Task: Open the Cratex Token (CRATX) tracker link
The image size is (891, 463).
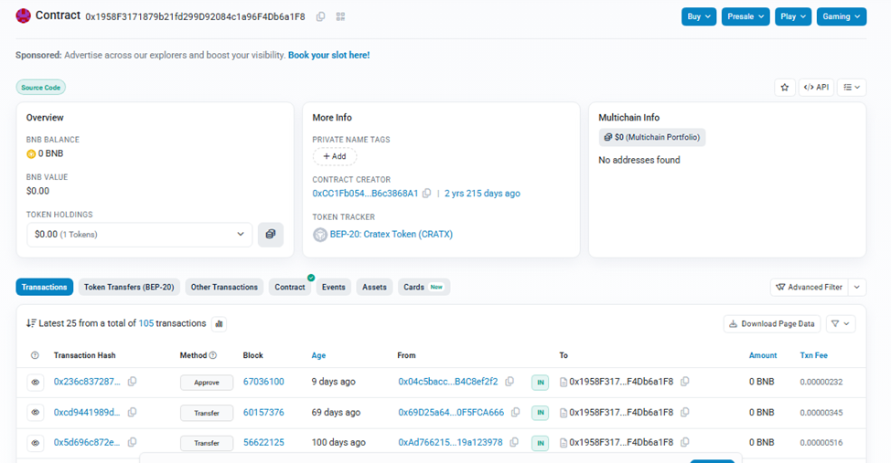Action: (x=391, y=235)
